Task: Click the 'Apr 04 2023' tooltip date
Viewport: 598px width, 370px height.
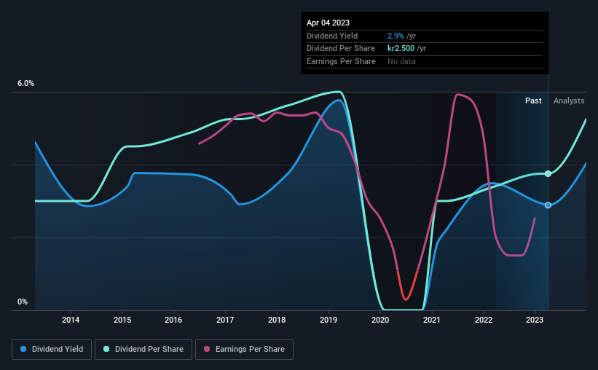Action: click(x=328, y=23)
